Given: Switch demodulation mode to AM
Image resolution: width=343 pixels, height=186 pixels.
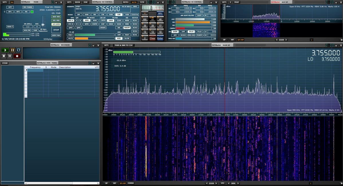Looking at the screenshot, I should (x=78, y=15).
